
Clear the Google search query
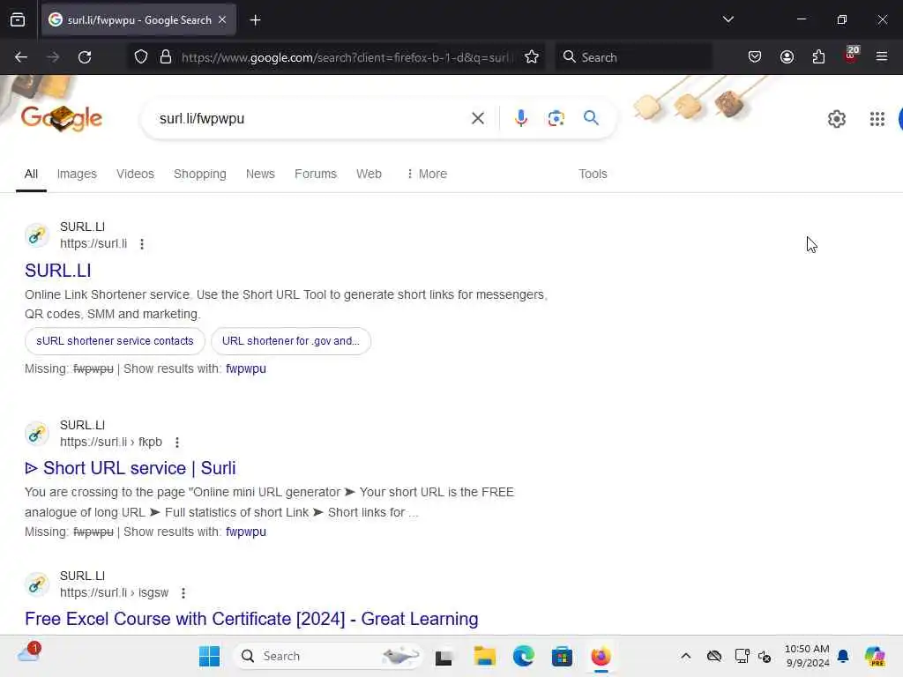click(477, 119)
